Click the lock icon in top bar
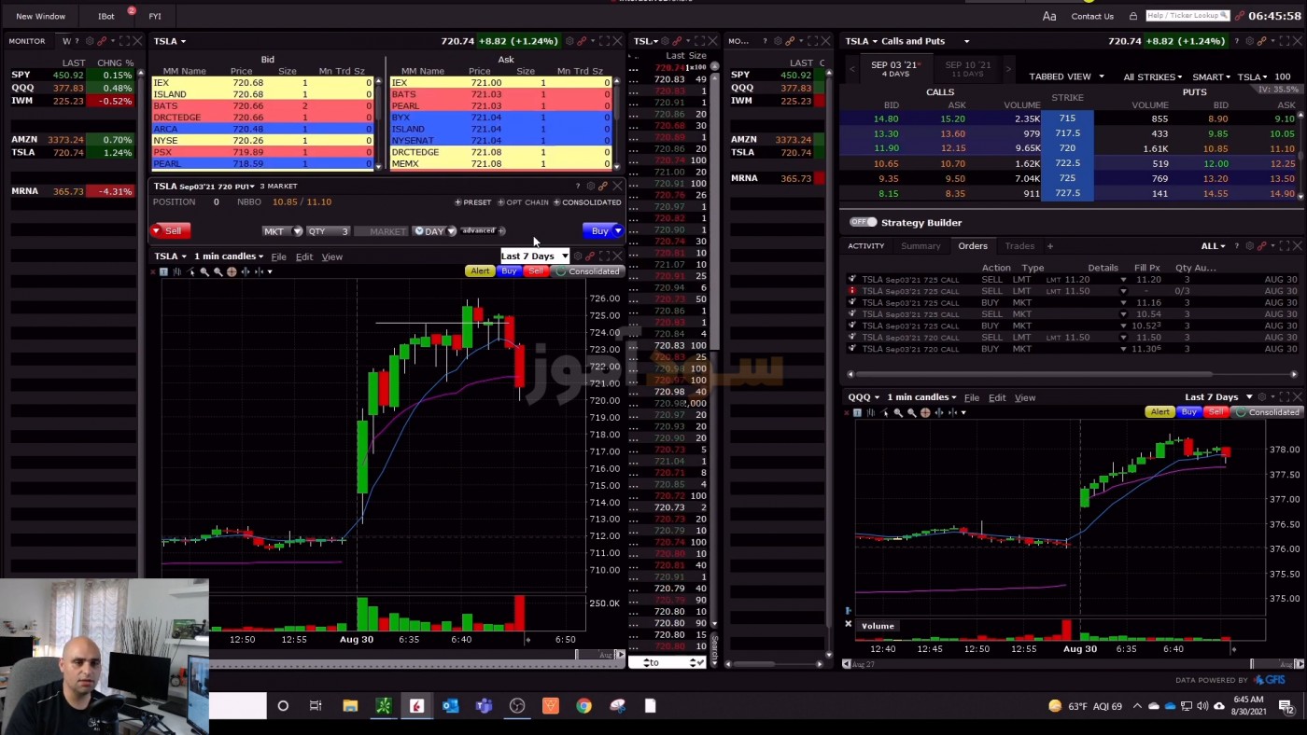The image size is (1307, 735). click(x=1133, y=16)
